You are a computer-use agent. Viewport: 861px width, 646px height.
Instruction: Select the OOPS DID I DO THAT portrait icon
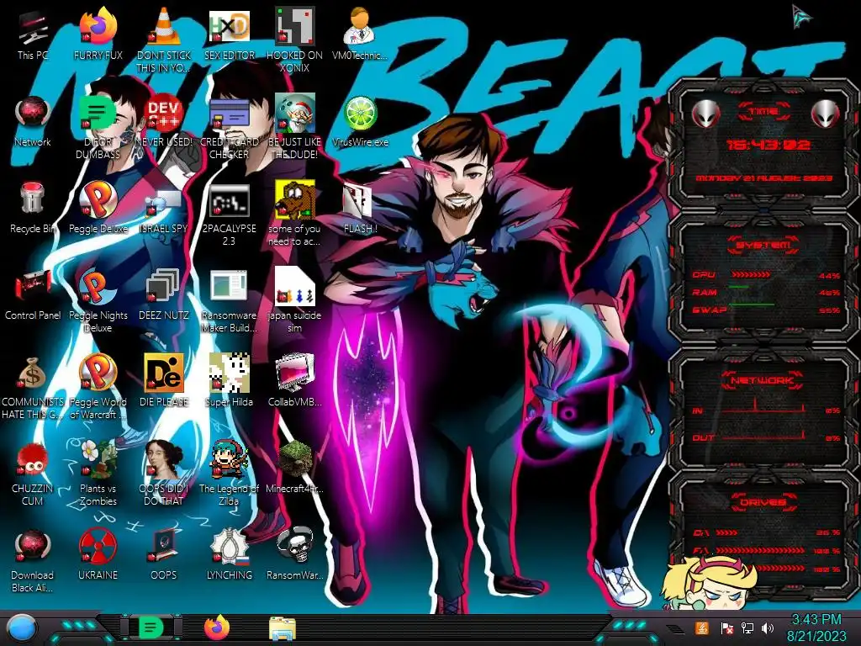pyautogui.click(x=164, y=458)
